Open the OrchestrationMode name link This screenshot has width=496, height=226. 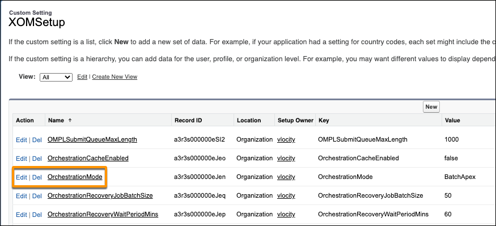point(75,177)
